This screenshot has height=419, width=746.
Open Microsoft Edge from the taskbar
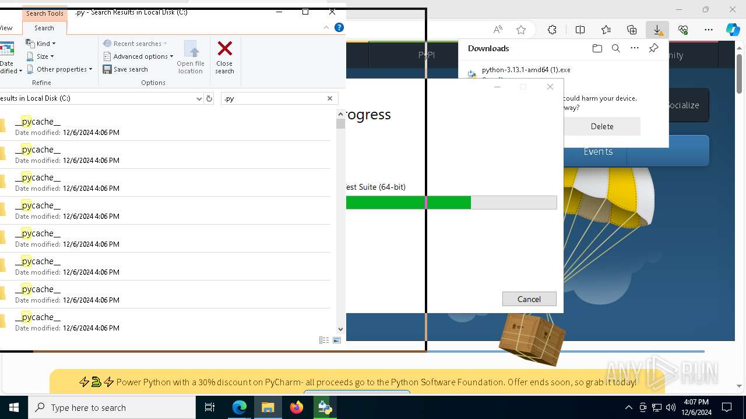click(240, 407)
